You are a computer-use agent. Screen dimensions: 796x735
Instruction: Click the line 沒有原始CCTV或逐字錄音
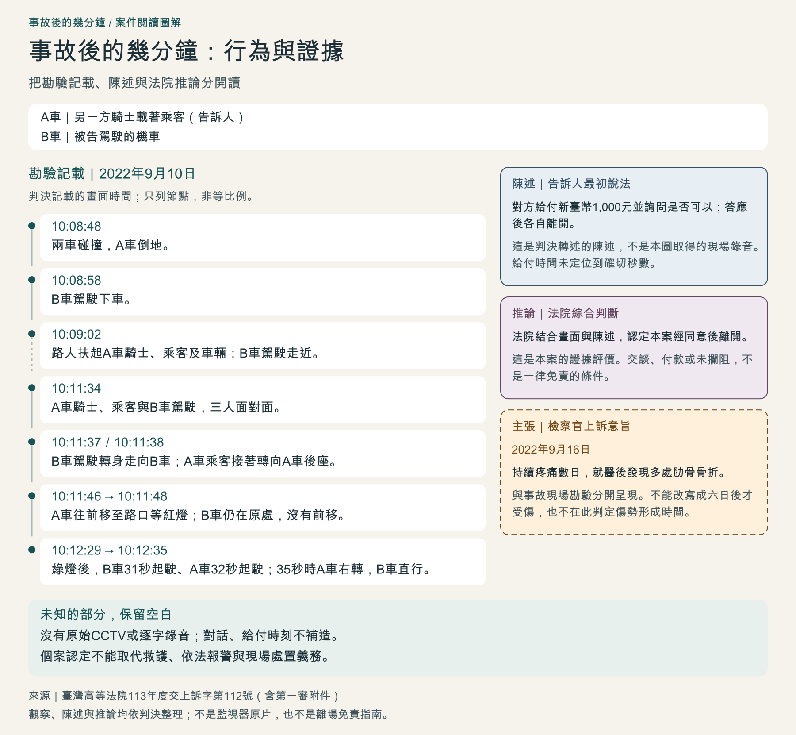point(115,635)
